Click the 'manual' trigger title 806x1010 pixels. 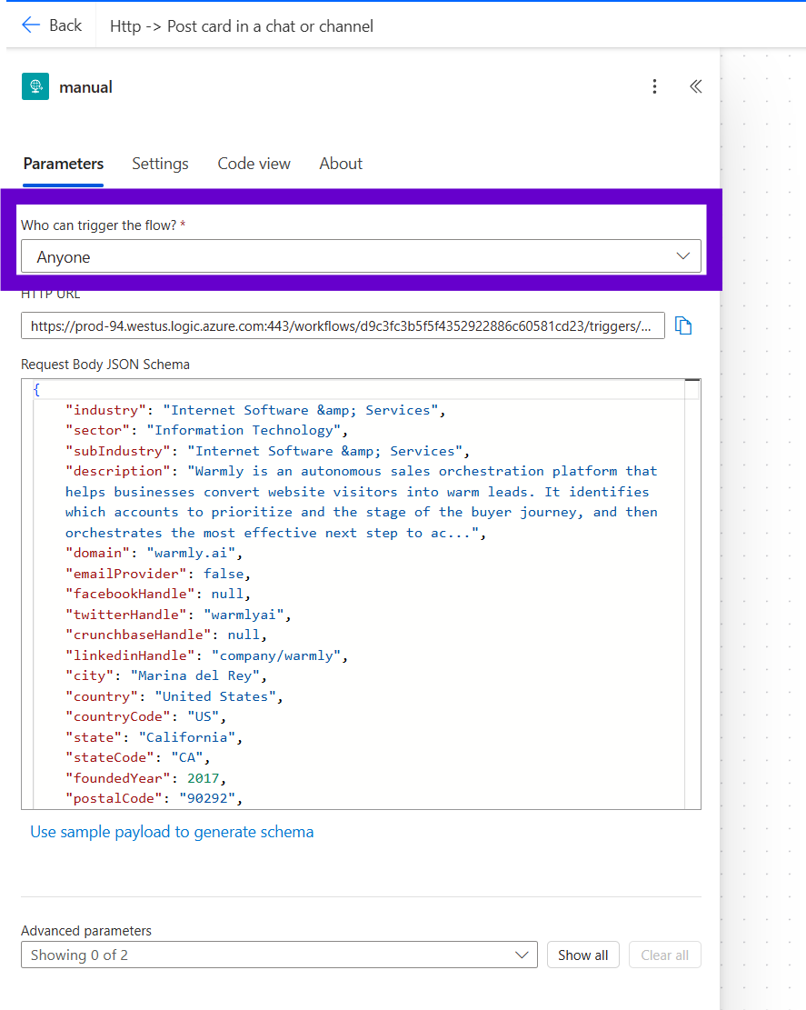pos(85,87)
